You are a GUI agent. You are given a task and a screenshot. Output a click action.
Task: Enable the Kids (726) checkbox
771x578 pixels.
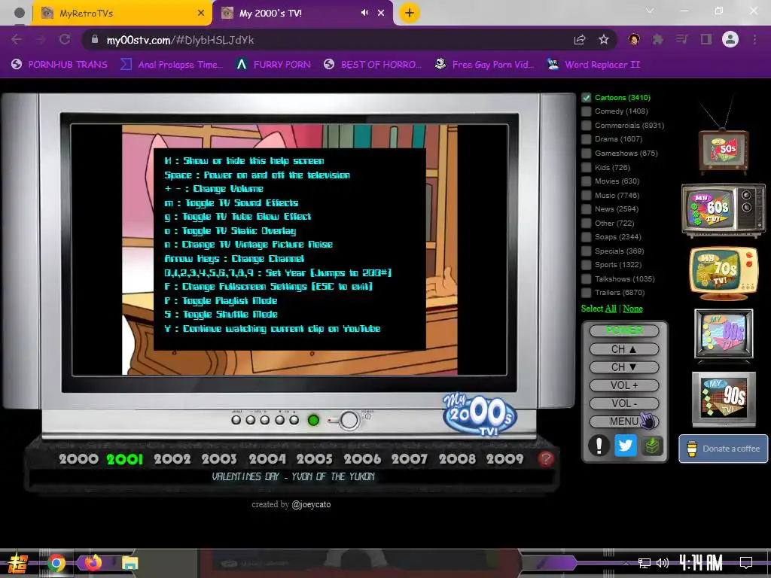coord(586,168)
